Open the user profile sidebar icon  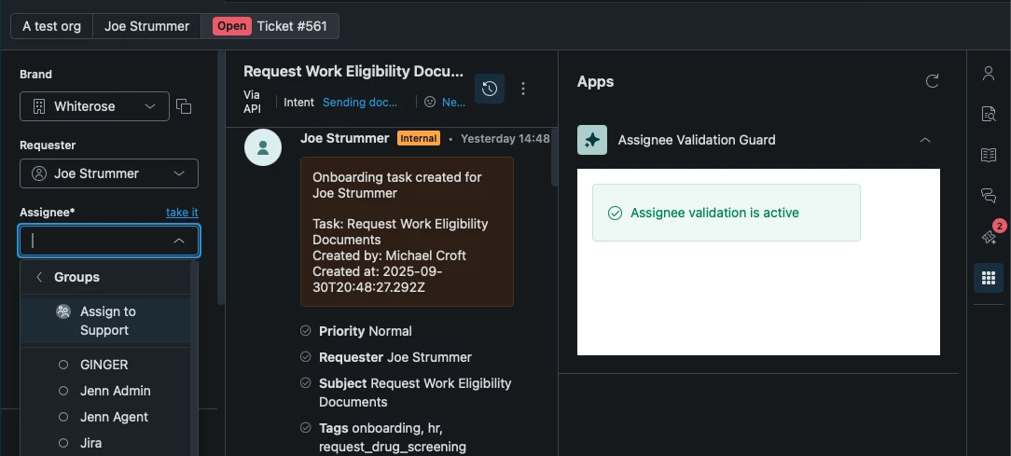pyautogui.click(x=988, y=73)
